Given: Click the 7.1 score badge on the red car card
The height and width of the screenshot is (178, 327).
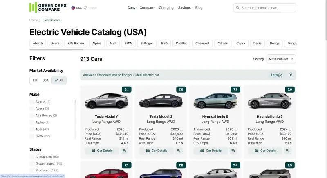Looking at the screenshot, I should tap(127, 165).
